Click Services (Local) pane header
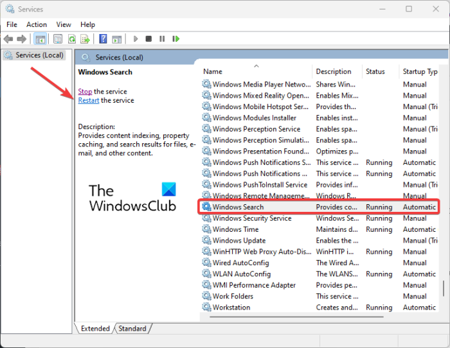The height and width of the screenshot is (348, 450). coord(120,57)
